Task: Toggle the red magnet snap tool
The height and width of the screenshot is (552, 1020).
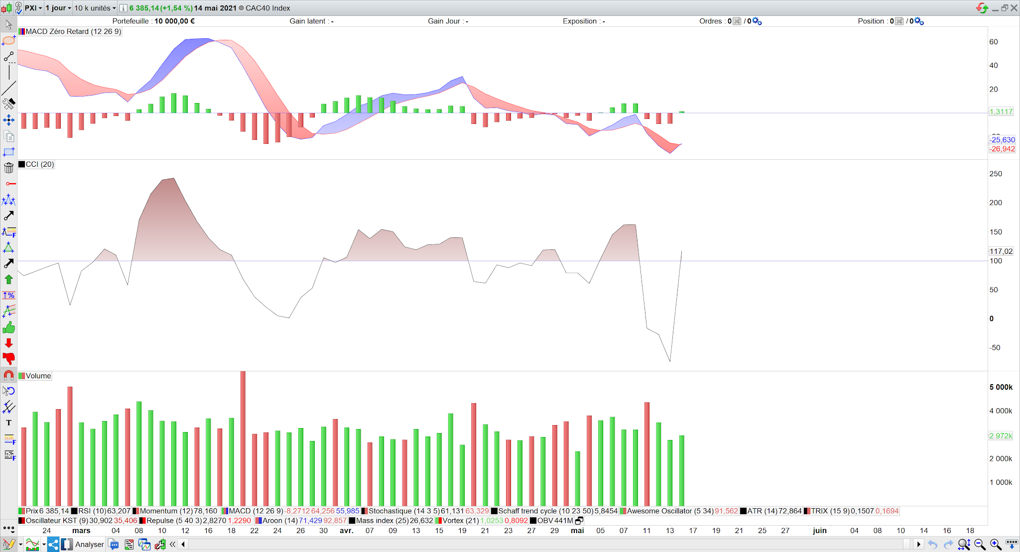Action: (8, 375)
